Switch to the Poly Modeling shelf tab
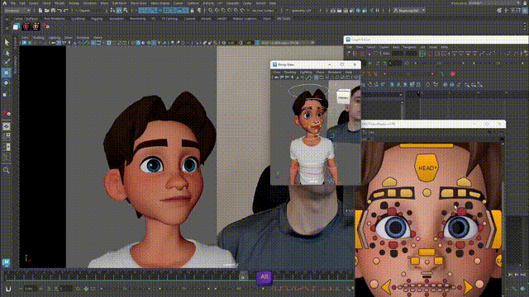The image size is (529, 297). [55, 19]
